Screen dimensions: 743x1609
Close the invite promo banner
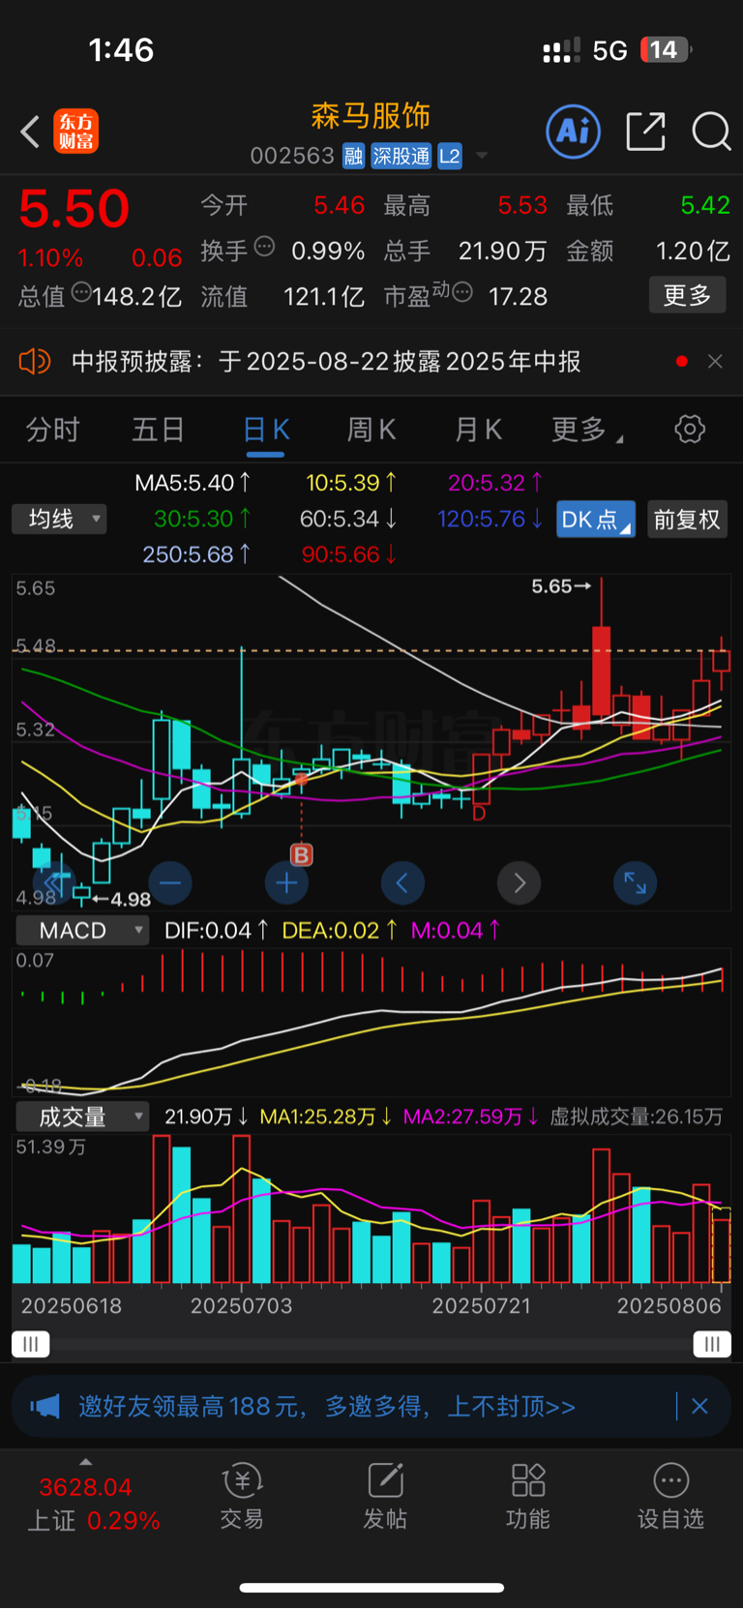699,1406
